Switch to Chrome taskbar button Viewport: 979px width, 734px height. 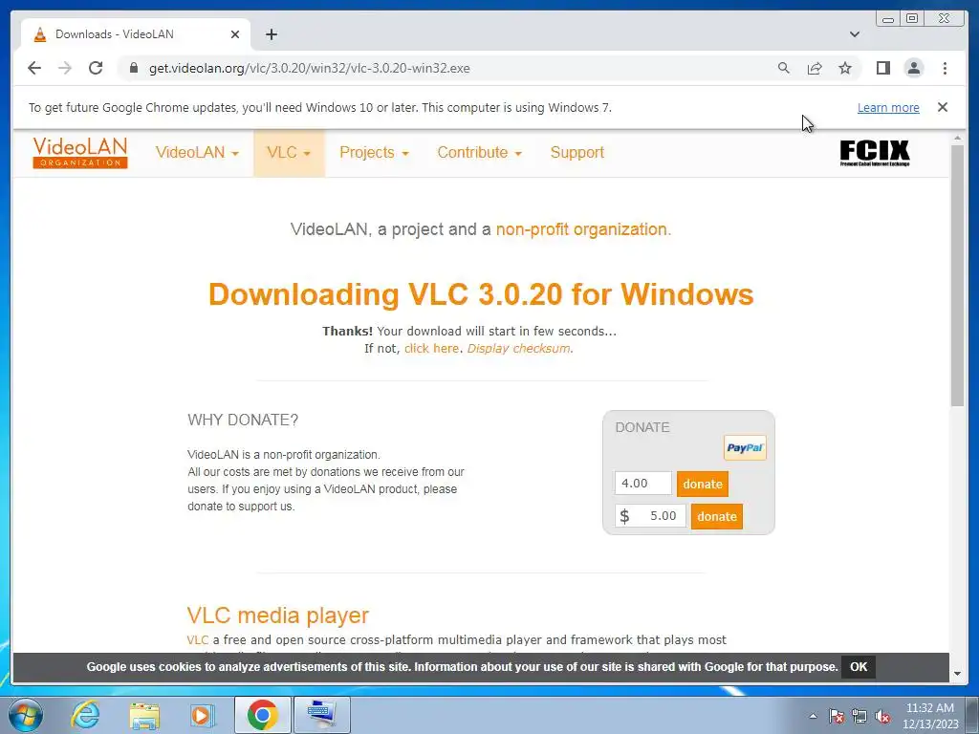pos(262,715)
